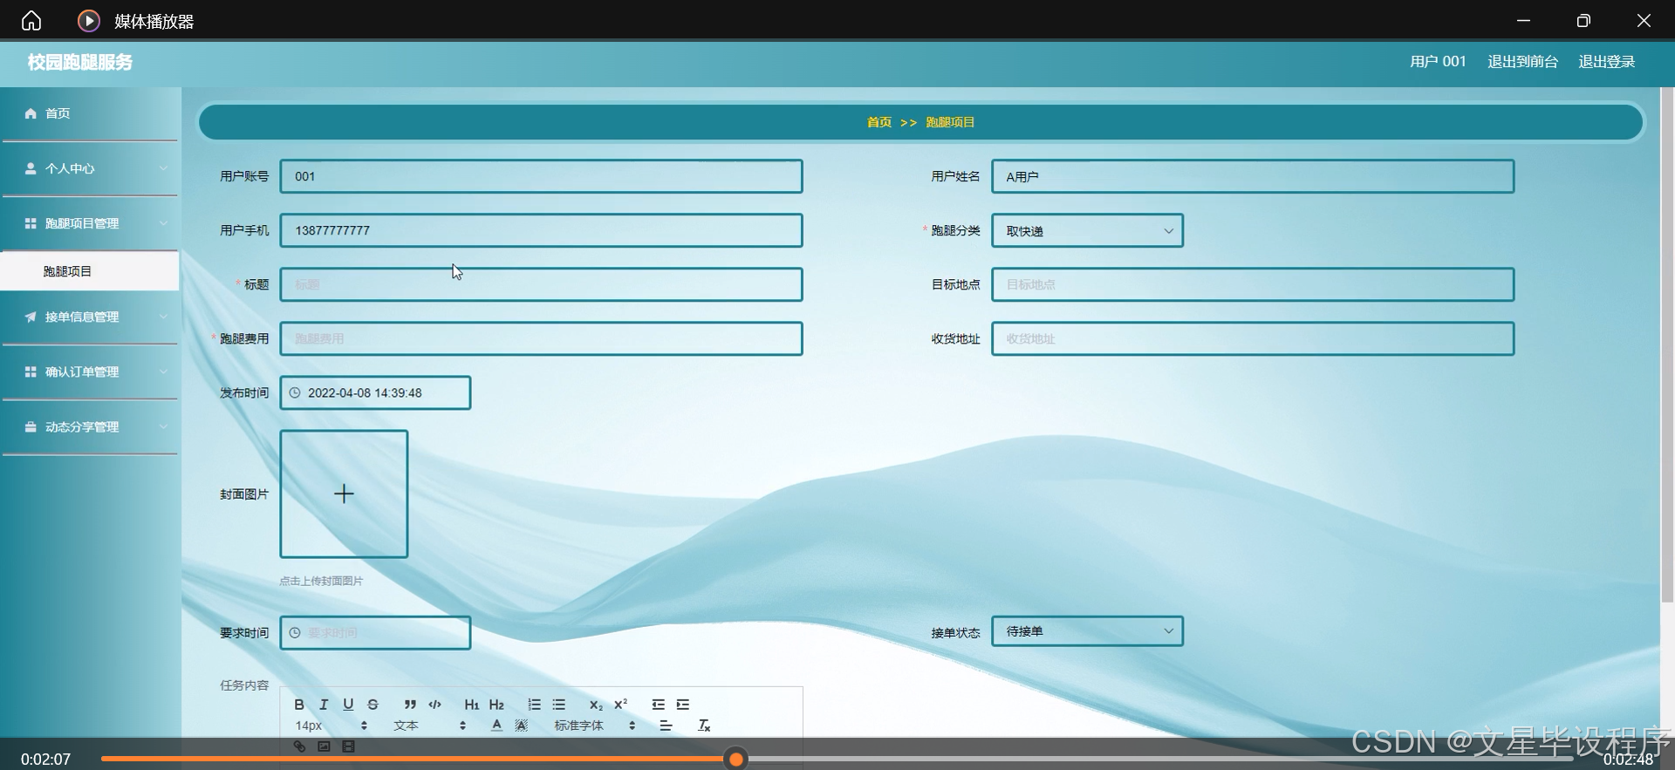The width and height of the screenshot is (1675, 770).
Task: Open the text background color picker
Action: [x=521, y=726]
